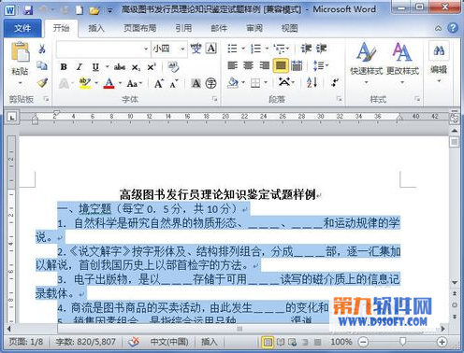This screenshot has width=464, height=353.
Task: Click the Multilevel List icon
Action: pyautogui.click(x=280, y=49)
